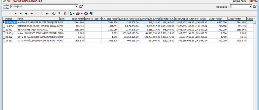Click the purple N circle icon
Screen dimensions: 259x110
pyautogui.click(x=86, y=13)
